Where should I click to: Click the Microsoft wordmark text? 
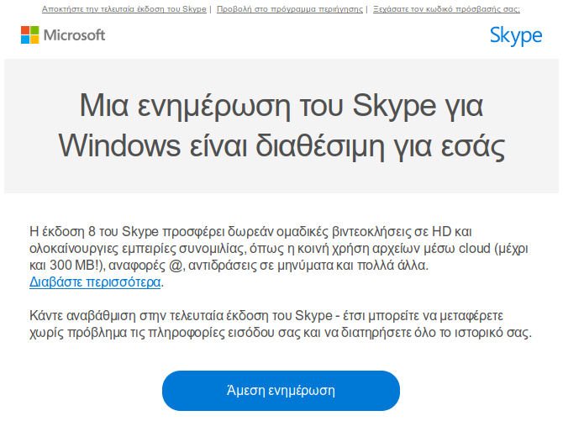pyautogui.click(x=74, y=35)
